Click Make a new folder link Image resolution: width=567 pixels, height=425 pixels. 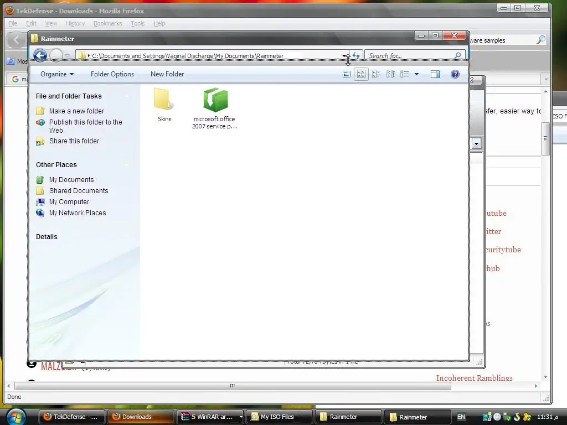(x=76, y=111)
